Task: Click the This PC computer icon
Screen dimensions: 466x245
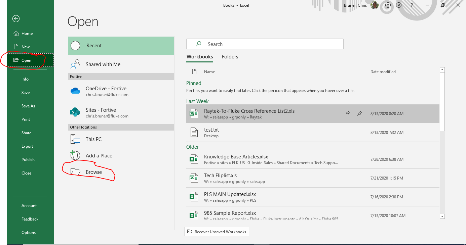Action: coord(75,139)
